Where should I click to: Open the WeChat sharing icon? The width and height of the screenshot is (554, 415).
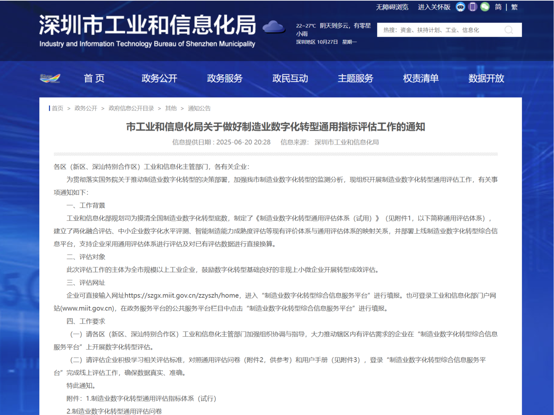coord(485,7)
